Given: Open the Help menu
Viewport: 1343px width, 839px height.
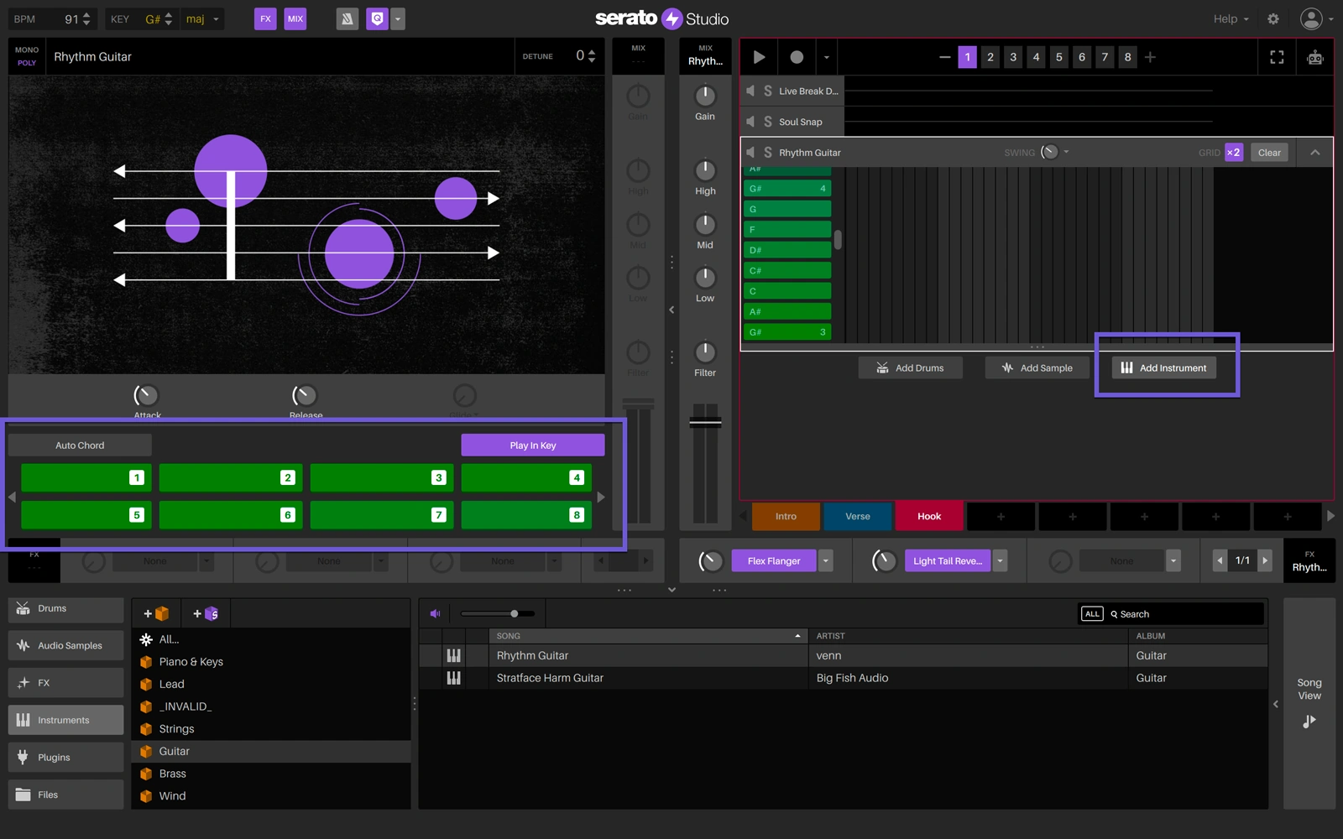Looking at the screenshot, I should click(1231, 18).
